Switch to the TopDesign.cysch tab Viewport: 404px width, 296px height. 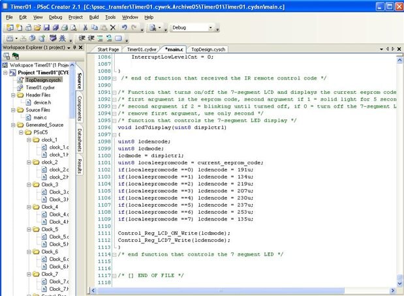(208, 49)
